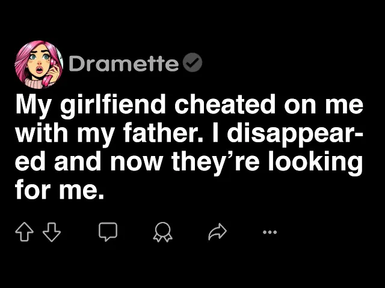Downvote the post with the down arrow
The width and height of the screenshot is (385, 288).
click(52, 232)
